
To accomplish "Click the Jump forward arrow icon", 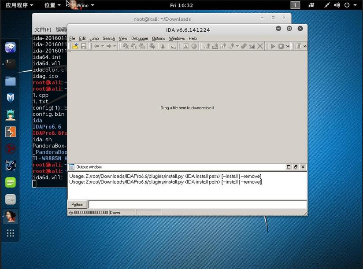I will click(x=108, y=46).
